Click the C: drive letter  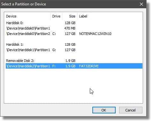54,34
